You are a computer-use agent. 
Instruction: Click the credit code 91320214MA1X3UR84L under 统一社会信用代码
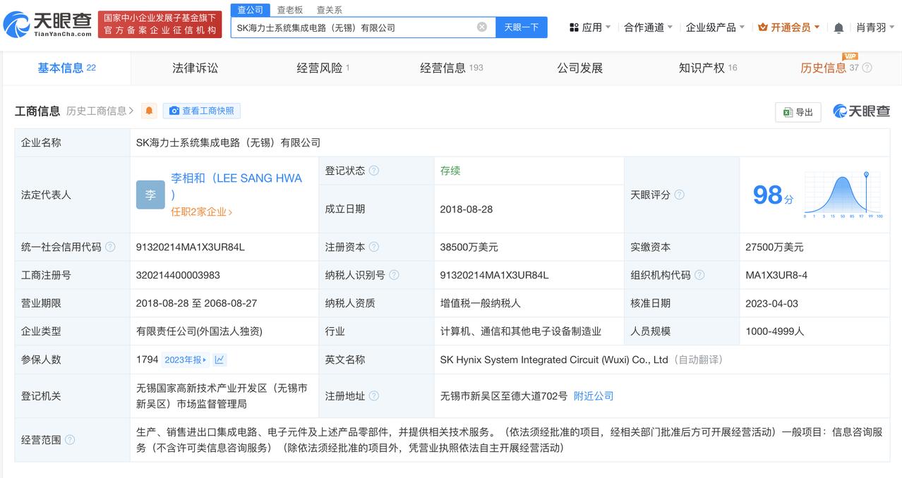[x=191, y=247]
